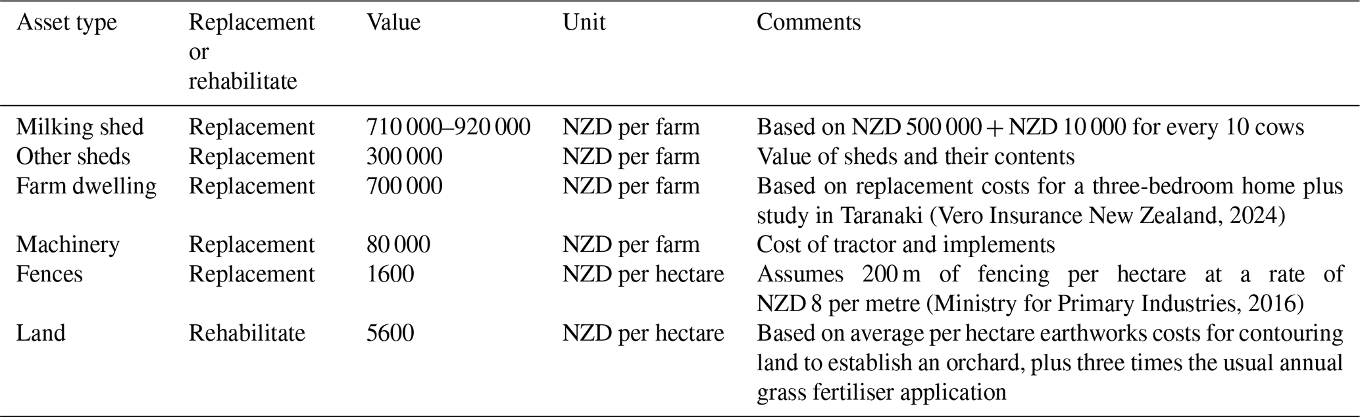1360x417 pixels.
Task: Select the "Land" asset cell
Action: [x=41, y=333]
